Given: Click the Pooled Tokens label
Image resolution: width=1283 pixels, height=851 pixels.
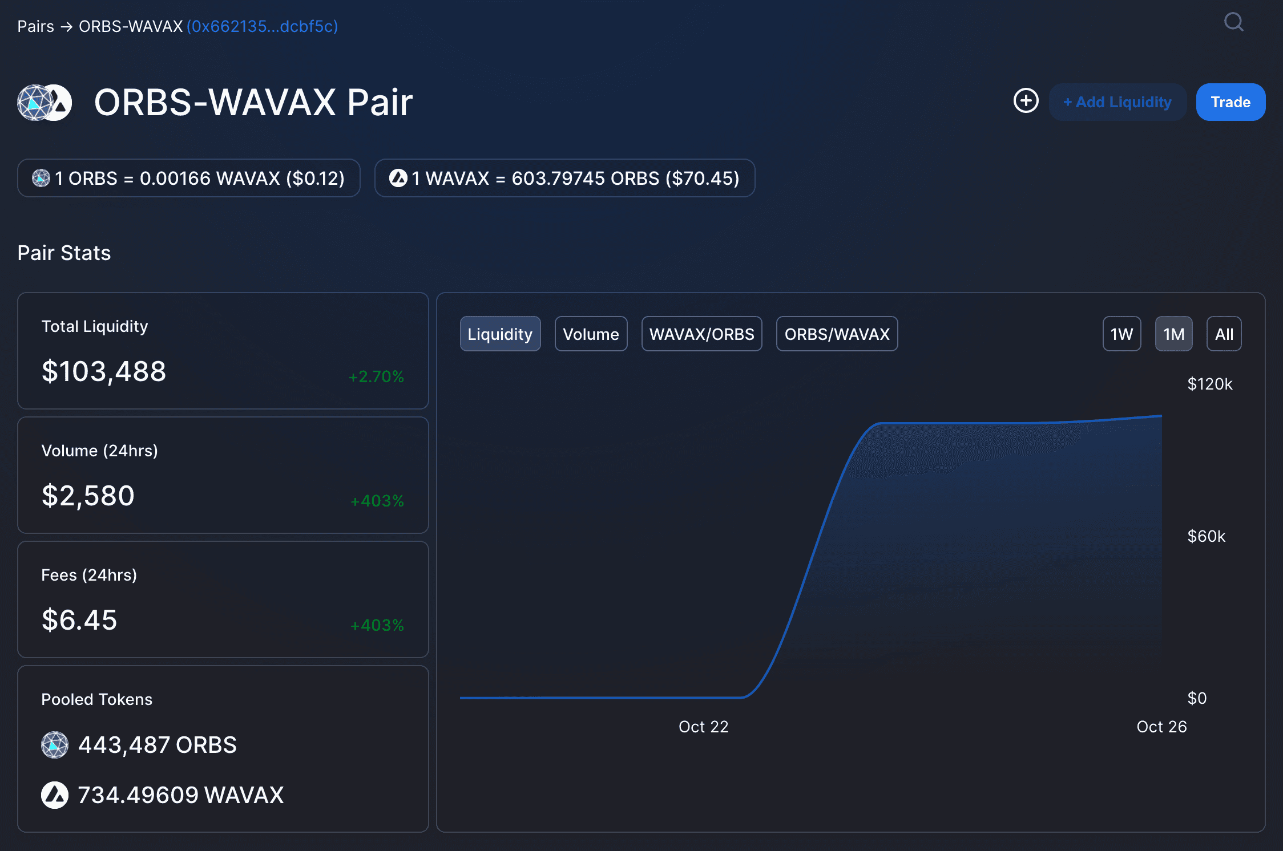Looking at the screenshot, I should coord(96,699).
